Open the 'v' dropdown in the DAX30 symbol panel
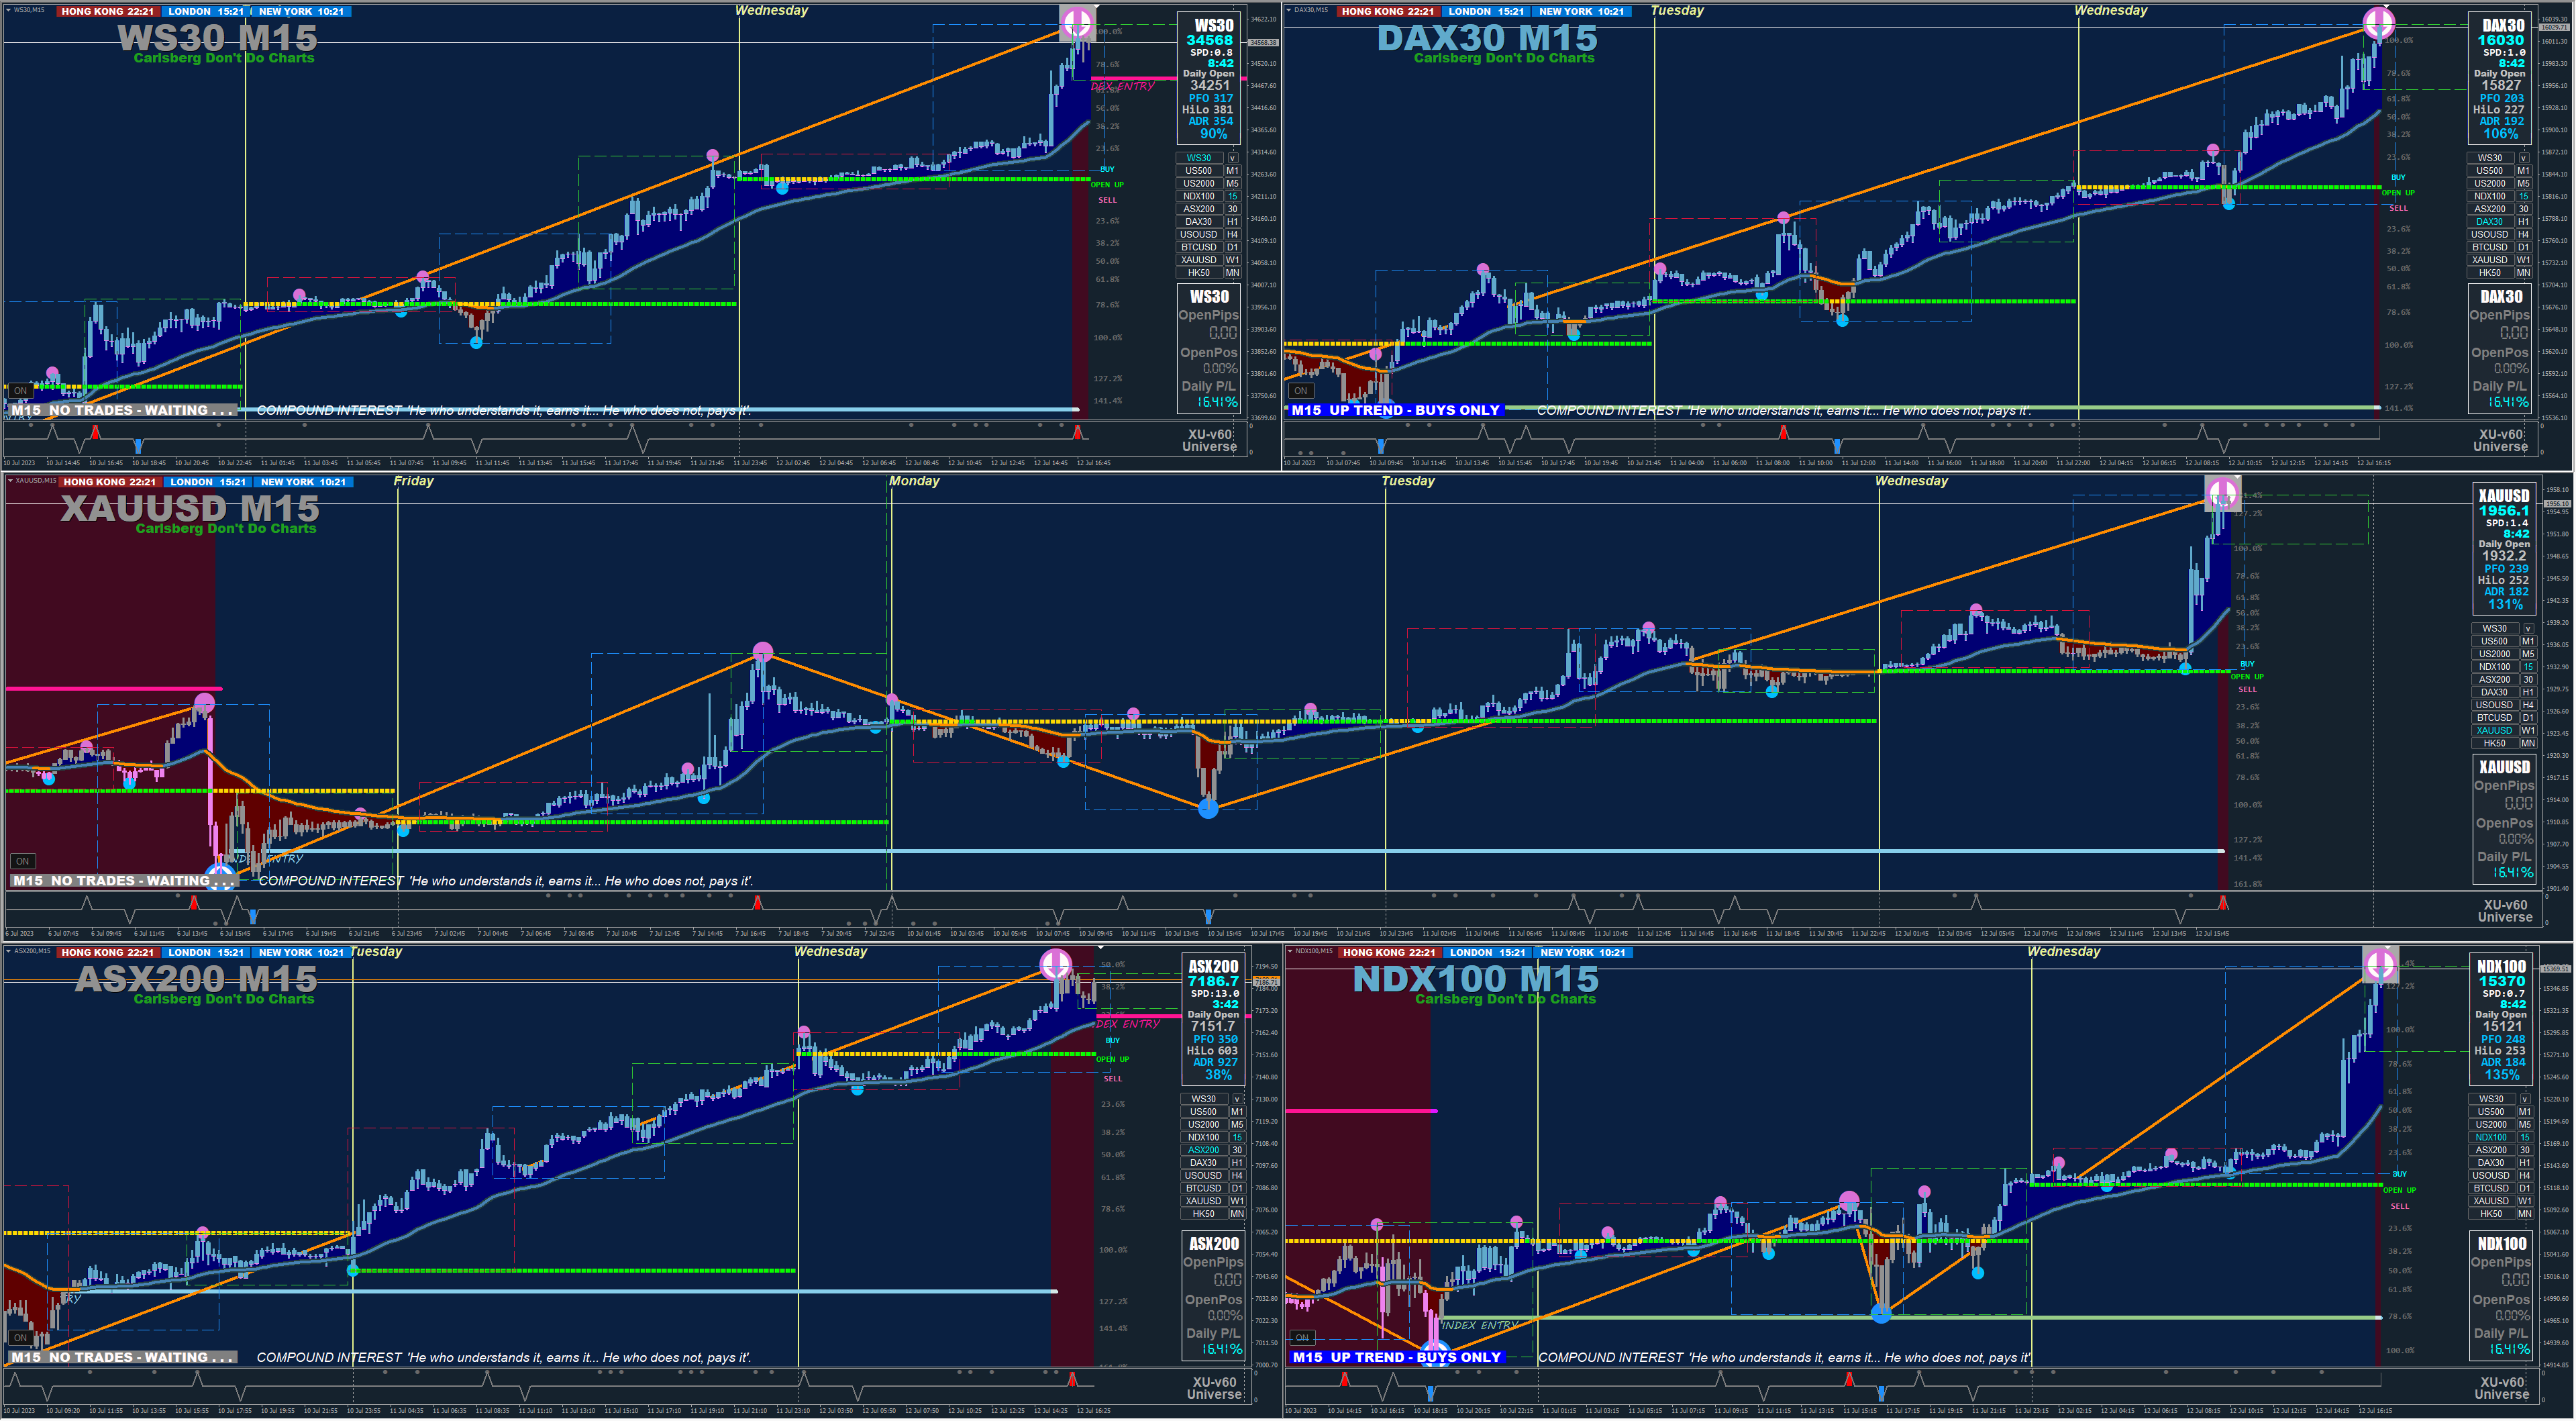 2523,158
